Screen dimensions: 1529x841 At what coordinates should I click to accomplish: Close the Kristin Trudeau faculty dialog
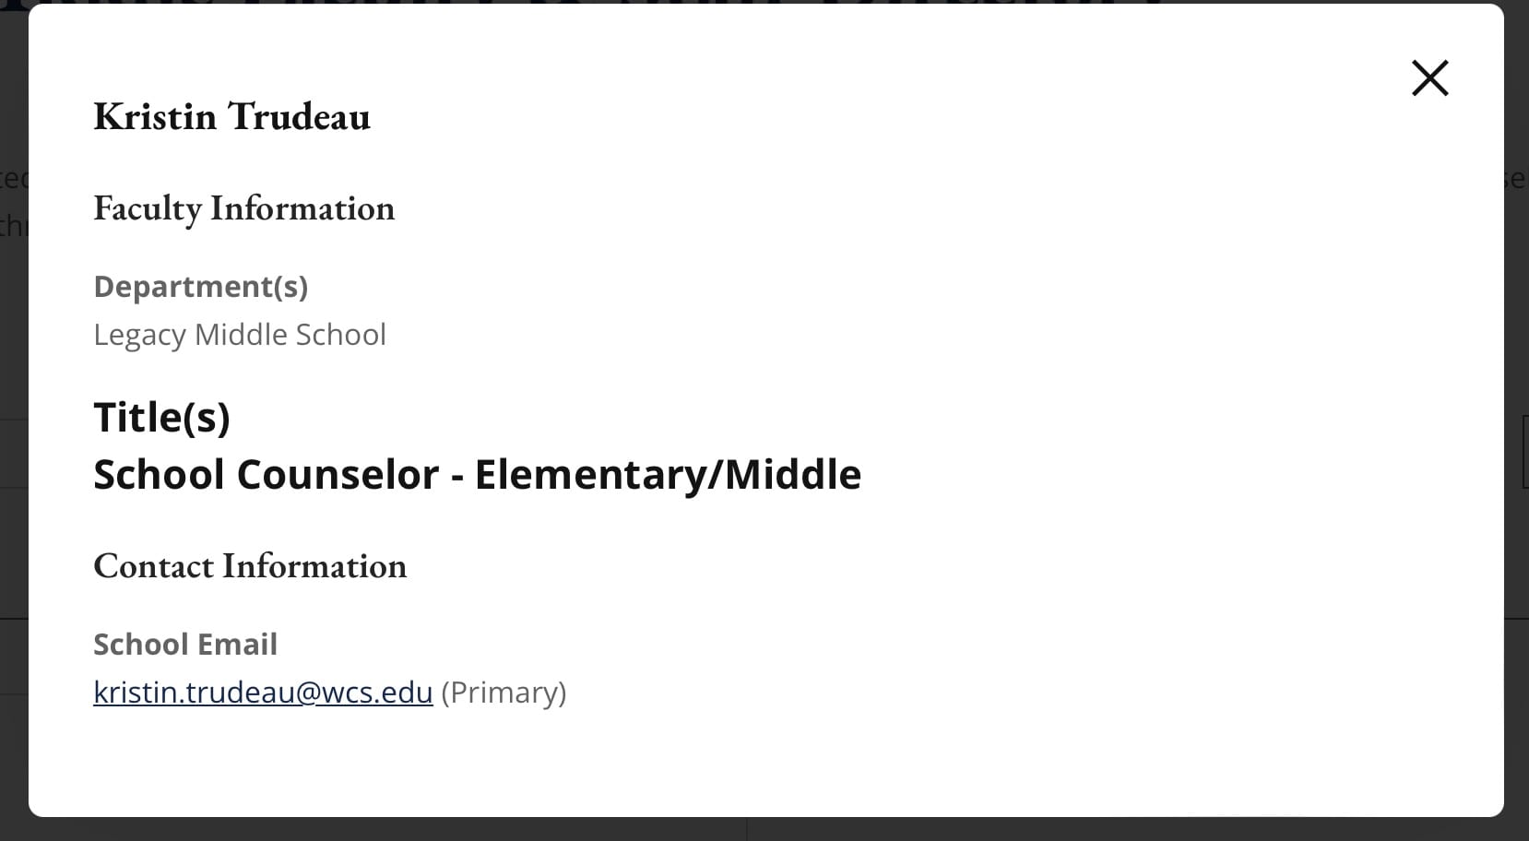(x=1429, y=77)
